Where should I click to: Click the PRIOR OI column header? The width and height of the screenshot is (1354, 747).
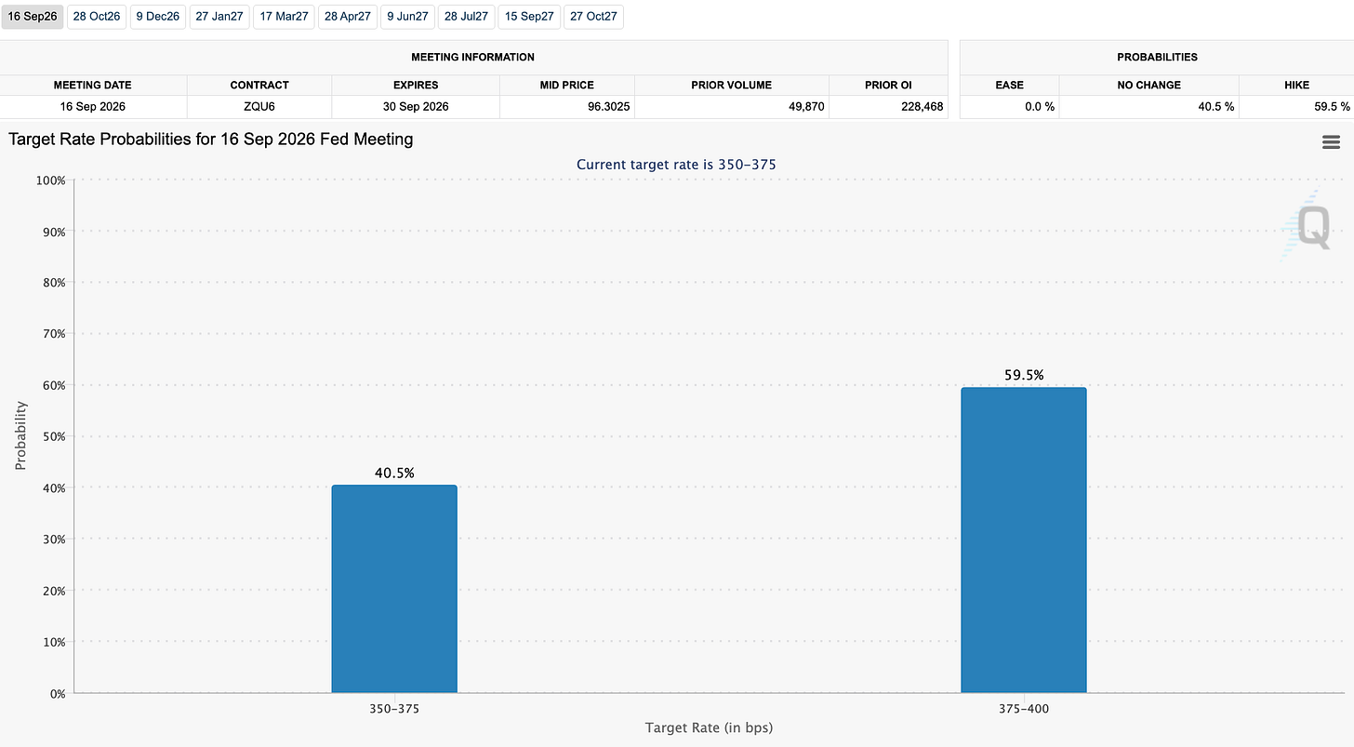point(888,85)
